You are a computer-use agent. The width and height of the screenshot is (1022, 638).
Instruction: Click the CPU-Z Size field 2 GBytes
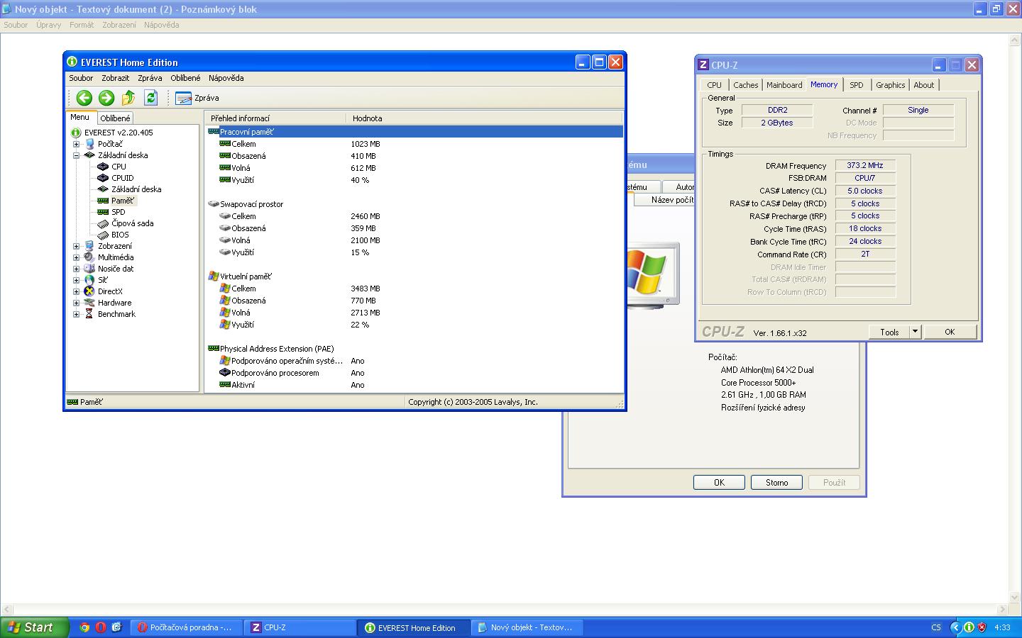(x=776, y=123)
